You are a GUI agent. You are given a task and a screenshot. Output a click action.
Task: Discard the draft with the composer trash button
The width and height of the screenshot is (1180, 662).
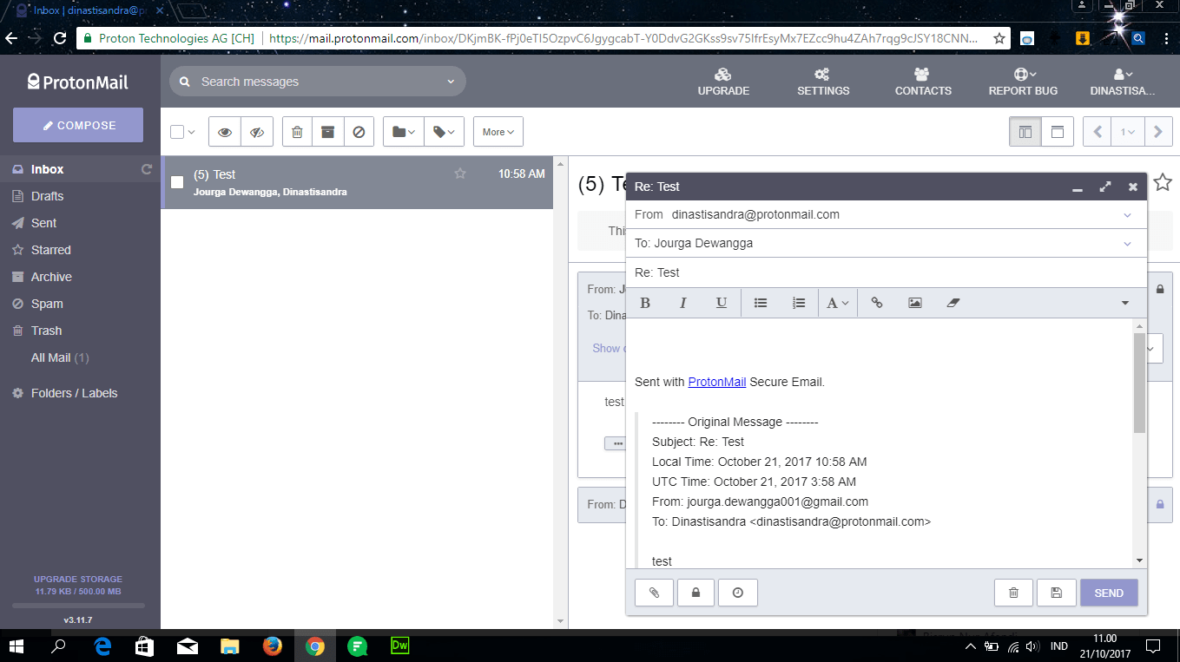point(1013,593)
